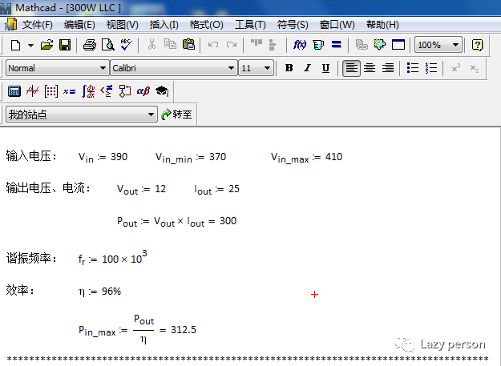Open the 格式(O) menu
The height and width of the screenshot is (366, 501).
tap(206, 25)
